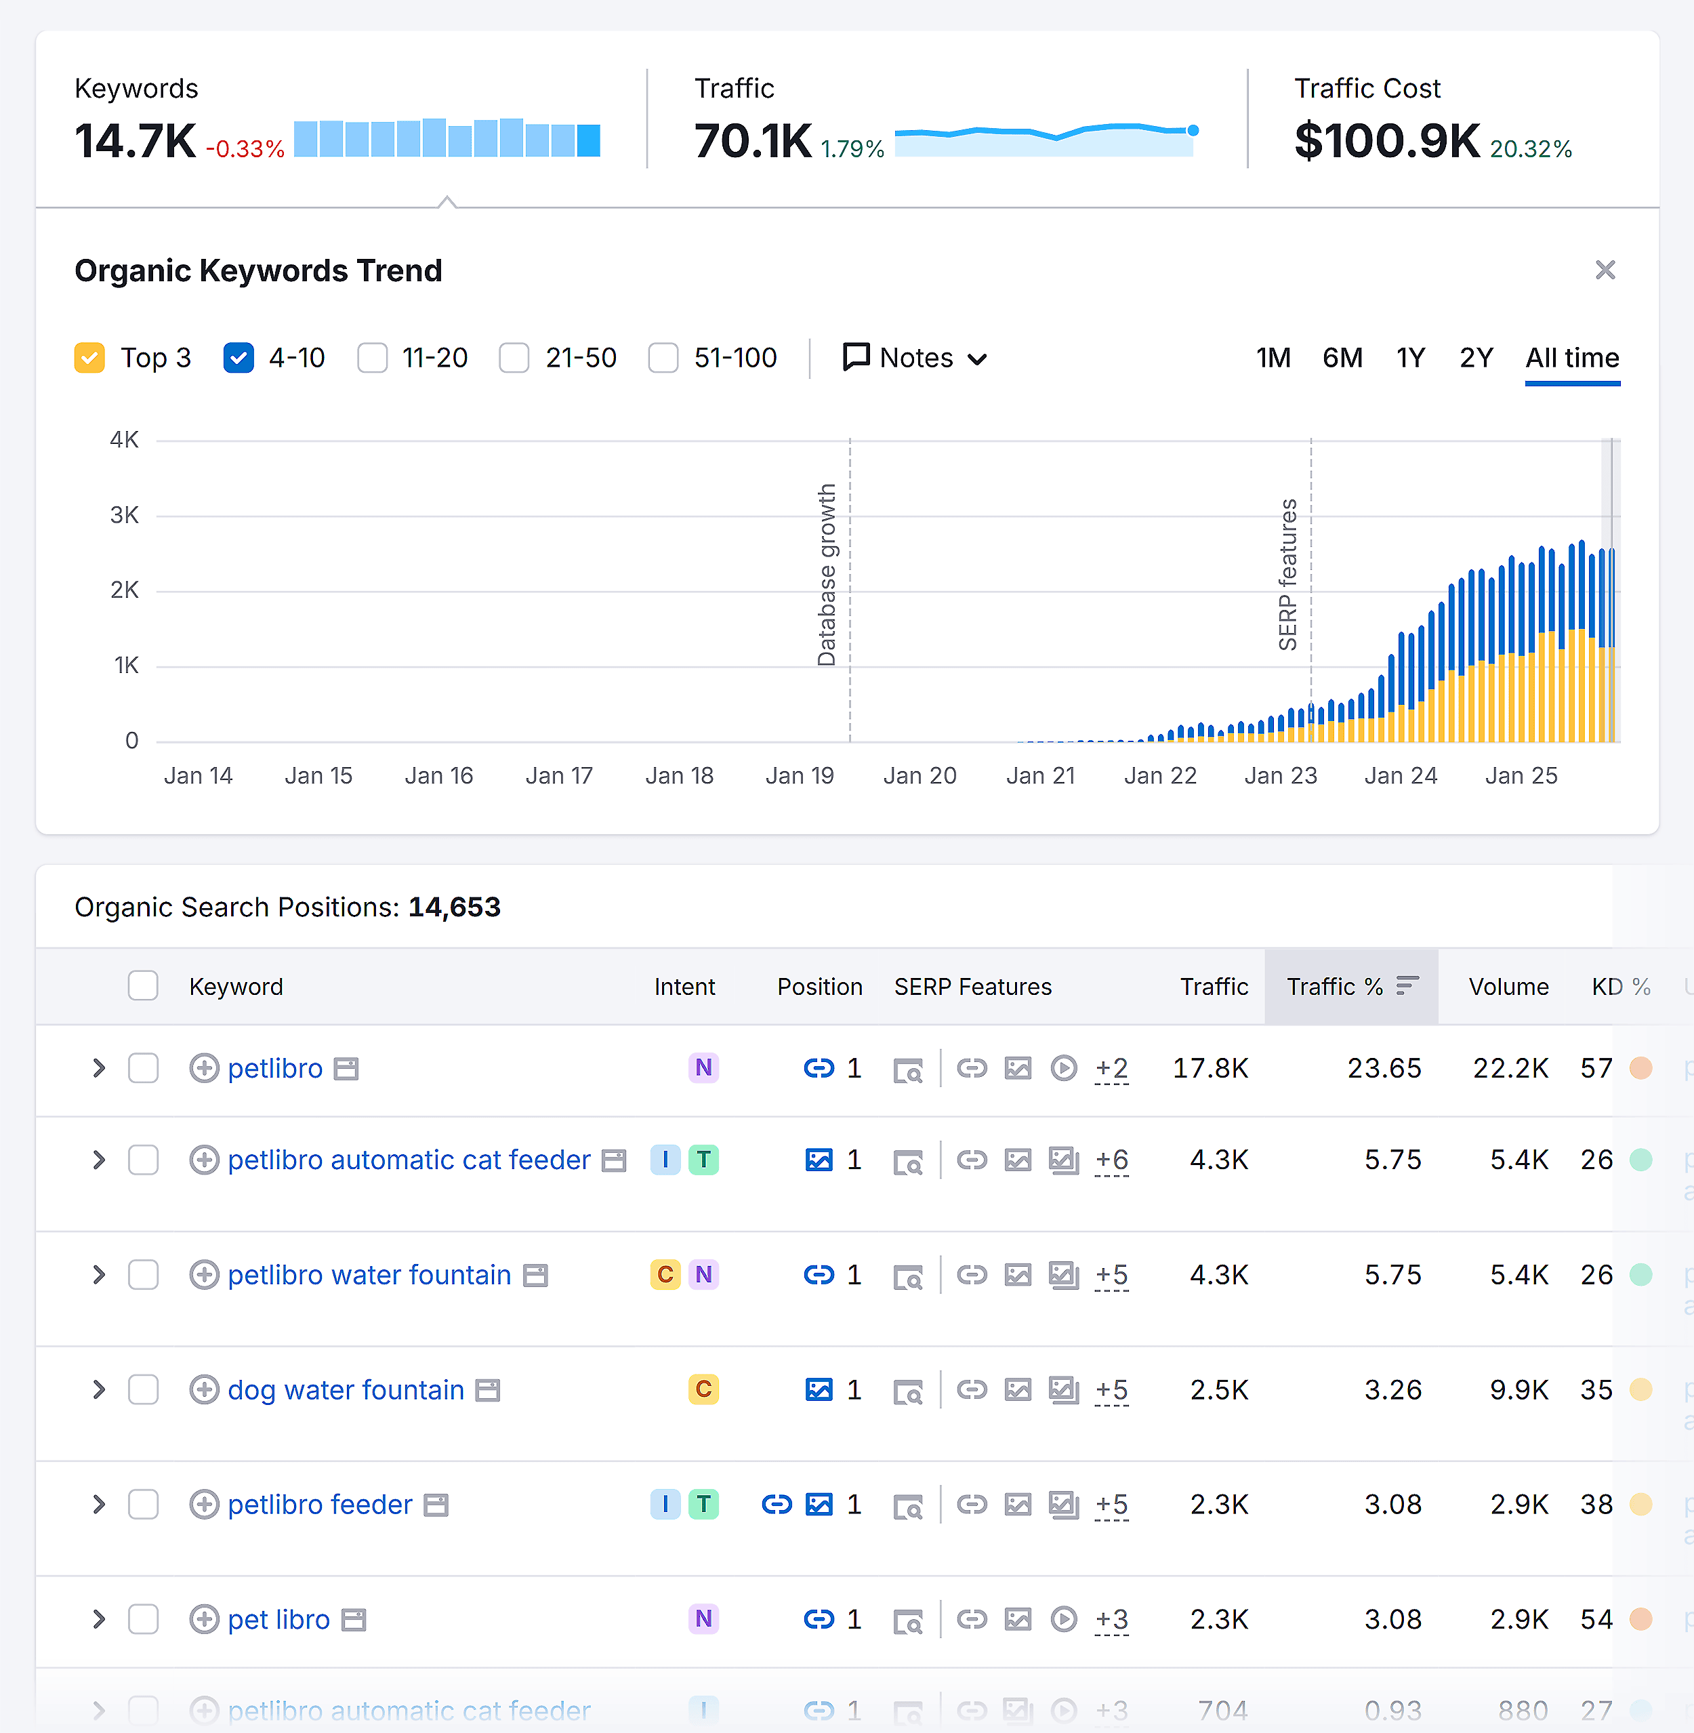Switch chart range to 6M
This screenshot has height=1733, width=1694.
(x=1342, y=358)
